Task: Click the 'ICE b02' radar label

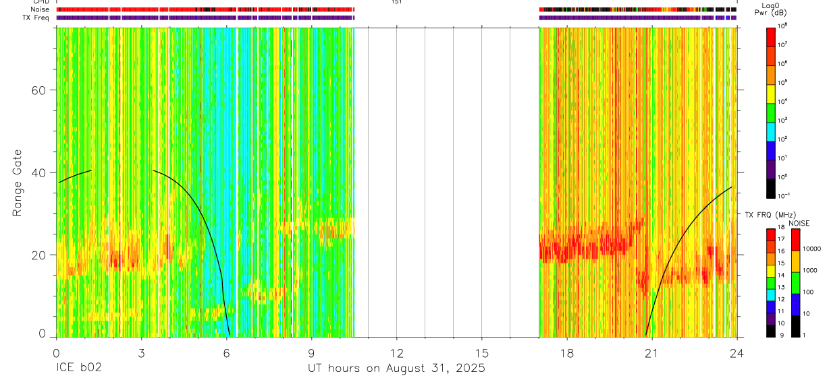Action: (80, 369)
